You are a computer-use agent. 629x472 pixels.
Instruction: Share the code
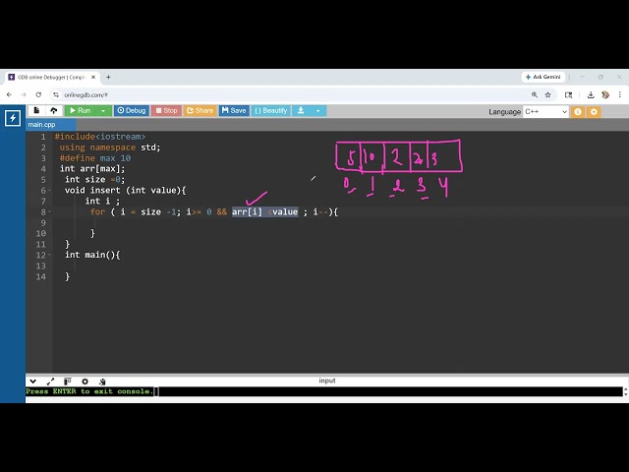coord(200,110)
